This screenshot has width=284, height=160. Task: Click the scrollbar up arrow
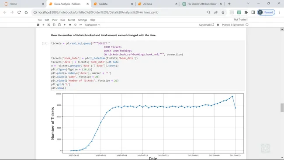coord(282,29)
